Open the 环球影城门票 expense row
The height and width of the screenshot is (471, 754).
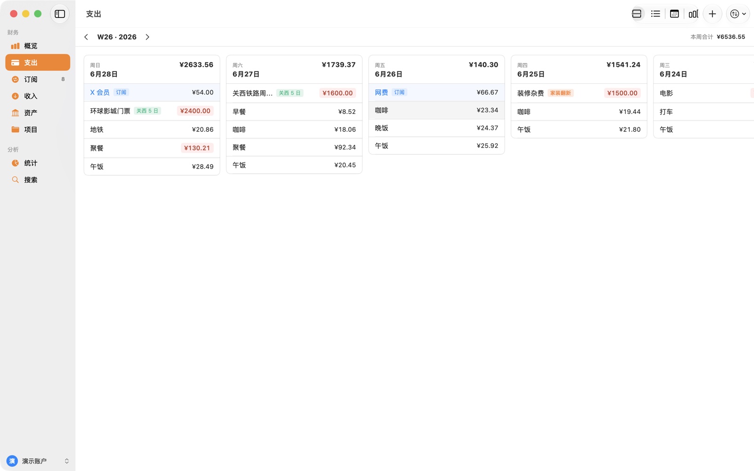[x=152, y=111]
